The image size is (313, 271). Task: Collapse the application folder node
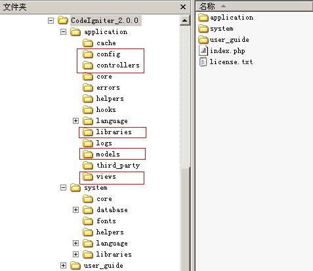(63, 32)
